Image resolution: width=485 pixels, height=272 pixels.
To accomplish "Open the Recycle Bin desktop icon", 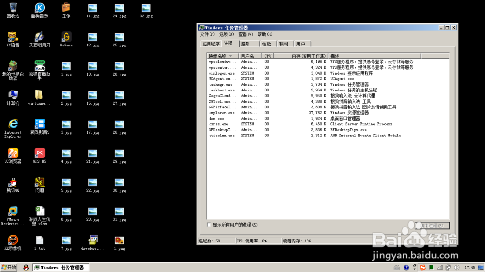I will coord(13,11).
